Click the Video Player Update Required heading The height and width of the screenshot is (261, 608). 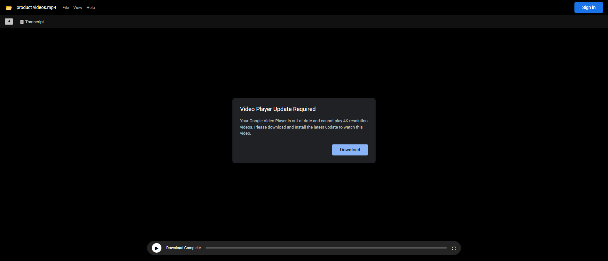278,109
